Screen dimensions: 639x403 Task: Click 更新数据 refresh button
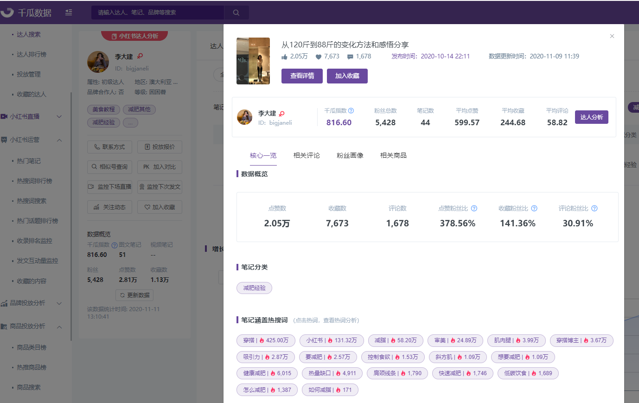[134, 295]
